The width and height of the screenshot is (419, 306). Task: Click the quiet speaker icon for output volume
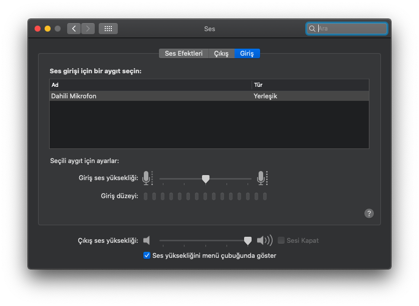(147, 240)
